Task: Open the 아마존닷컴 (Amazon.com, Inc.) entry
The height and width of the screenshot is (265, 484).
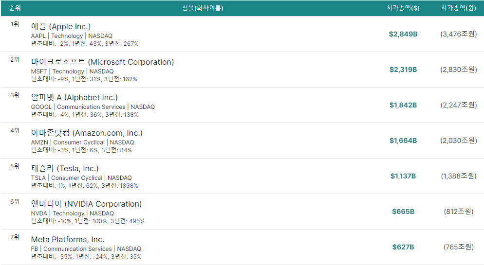Action: tap(87, 133)
